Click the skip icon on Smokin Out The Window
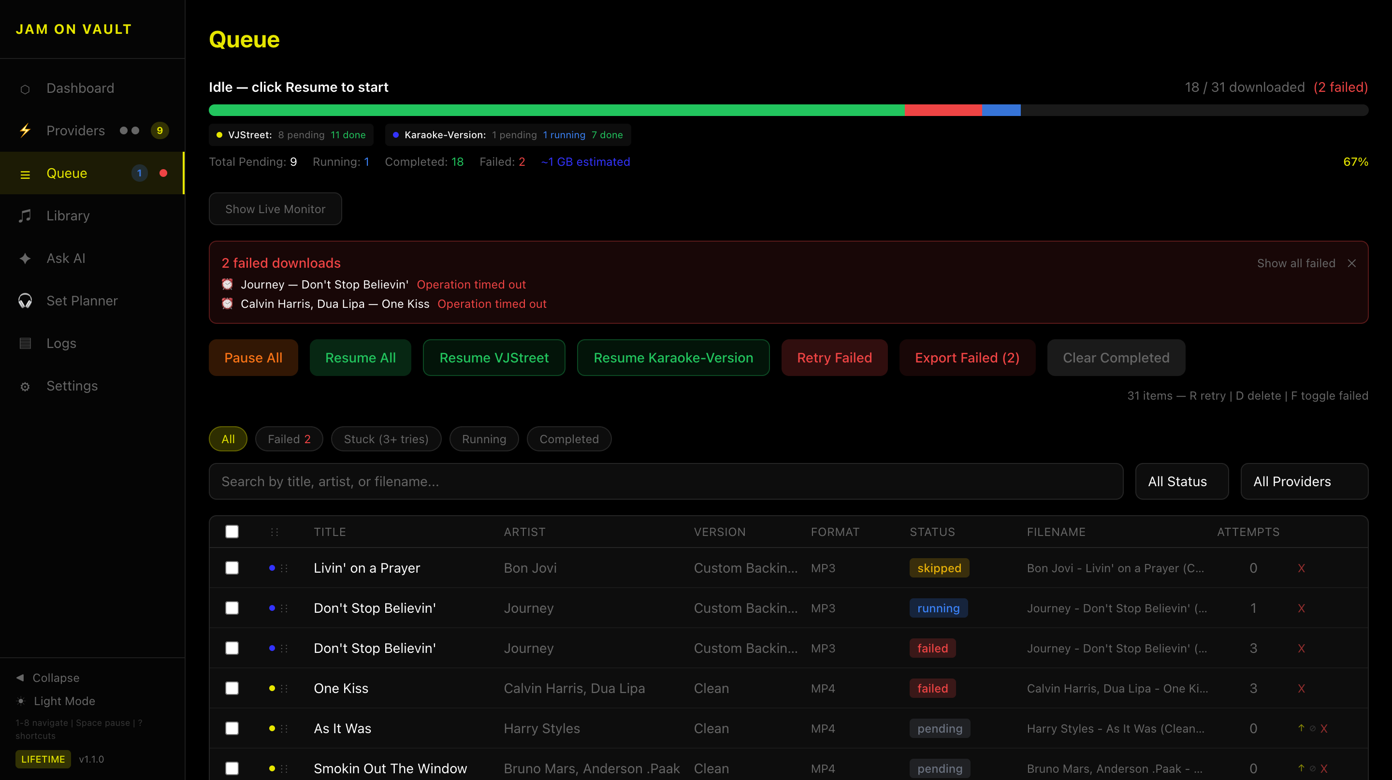1392x780 pixels. point(1312,768)
